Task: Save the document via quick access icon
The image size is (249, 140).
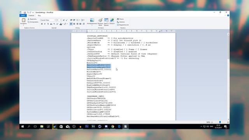Action: click(x=25, y=12)
